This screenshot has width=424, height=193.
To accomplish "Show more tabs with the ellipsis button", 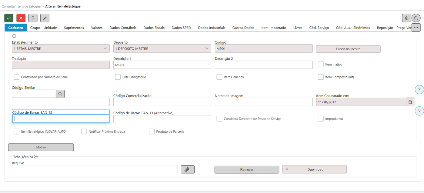I will tap(416, 28).
